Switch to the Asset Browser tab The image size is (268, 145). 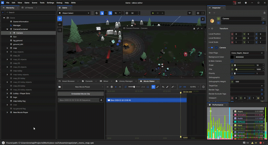(x=68, y=81)
